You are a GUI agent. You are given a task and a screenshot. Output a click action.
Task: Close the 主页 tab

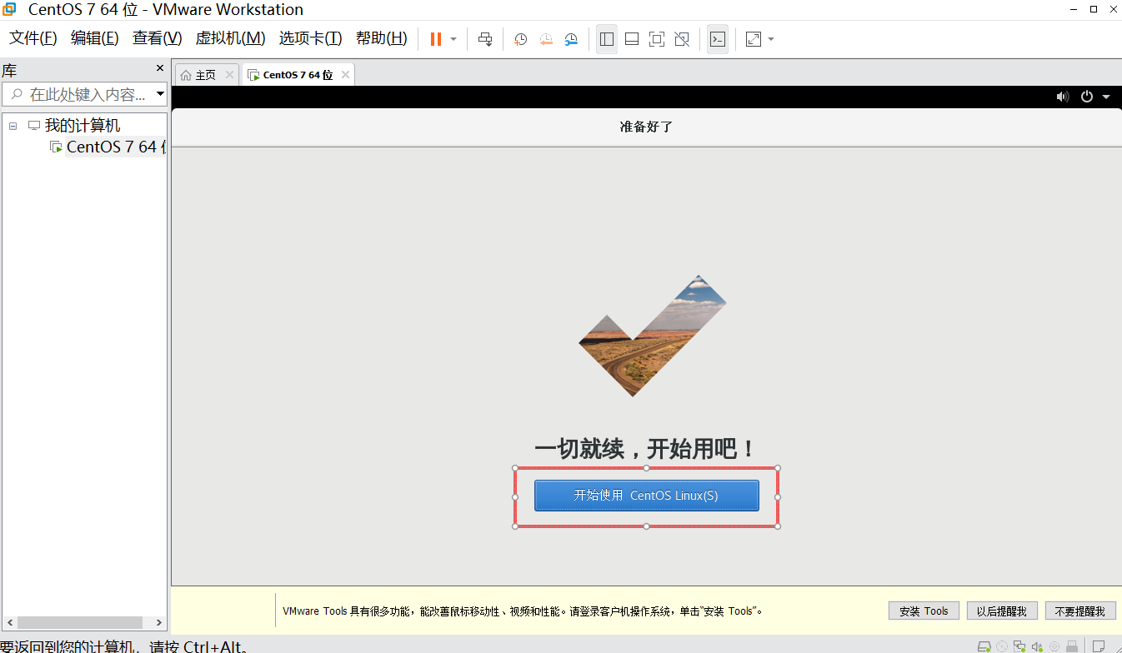pyautogui.click(x=229, y=74)
